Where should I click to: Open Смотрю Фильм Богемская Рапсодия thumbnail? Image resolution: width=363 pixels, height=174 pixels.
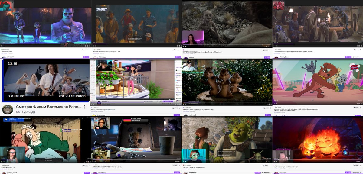45,80
